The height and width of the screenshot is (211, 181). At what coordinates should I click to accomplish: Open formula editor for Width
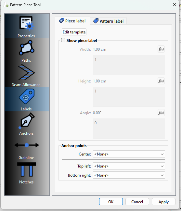click(161, 49)
